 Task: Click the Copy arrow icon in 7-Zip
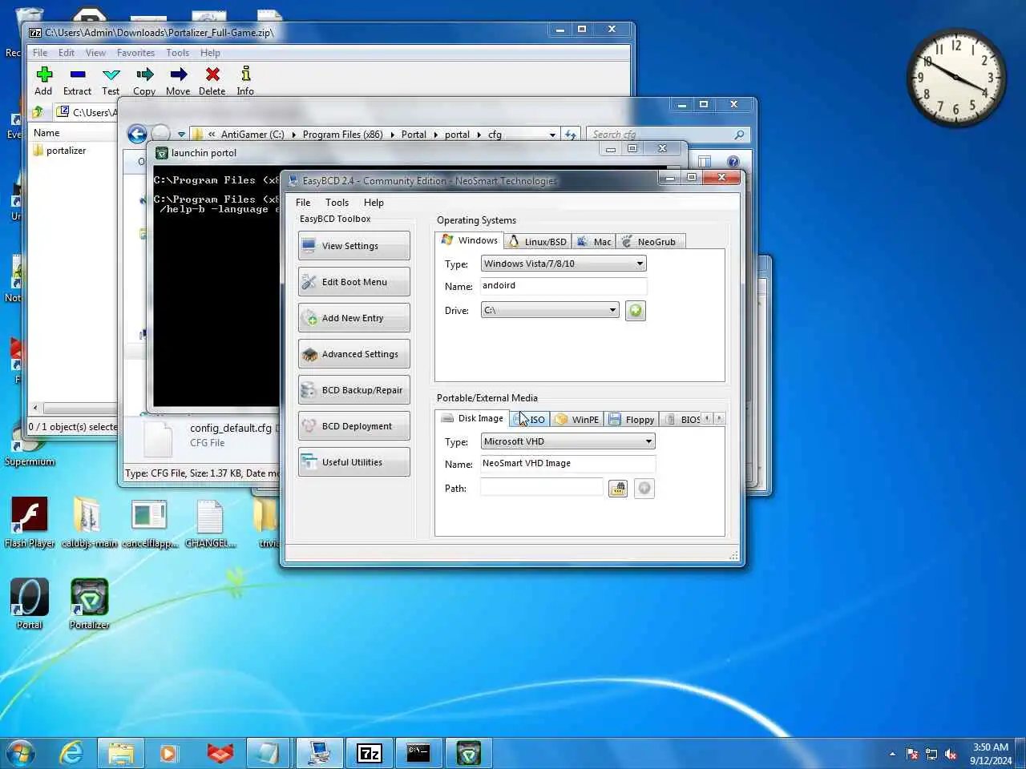point(144,74)
